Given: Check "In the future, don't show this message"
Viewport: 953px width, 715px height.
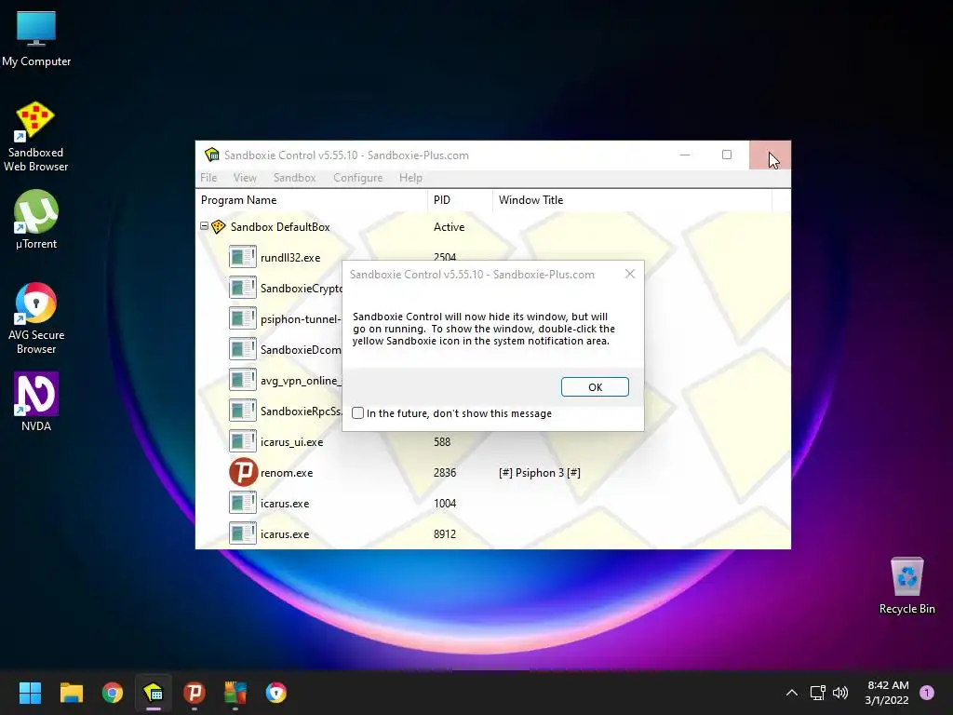Looking at the screenshot, I should pyautogui.click(x=358, y=412).
